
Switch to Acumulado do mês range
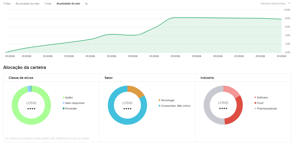[x=28, y=3]
